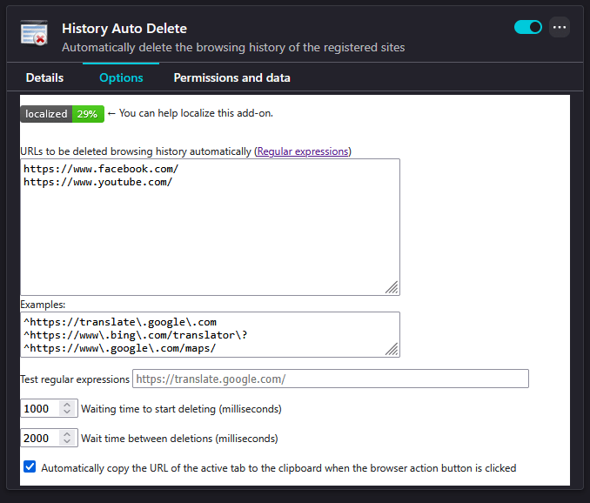Decrease wait time between deletions

(x=67, y=441)
